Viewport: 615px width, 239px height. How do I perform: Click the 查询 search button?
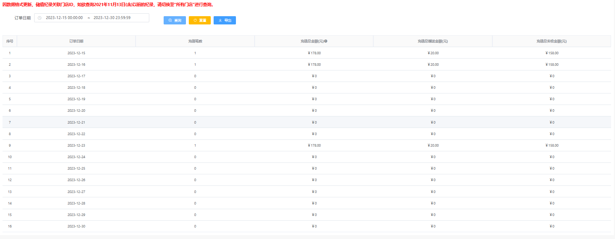[174, 20]
